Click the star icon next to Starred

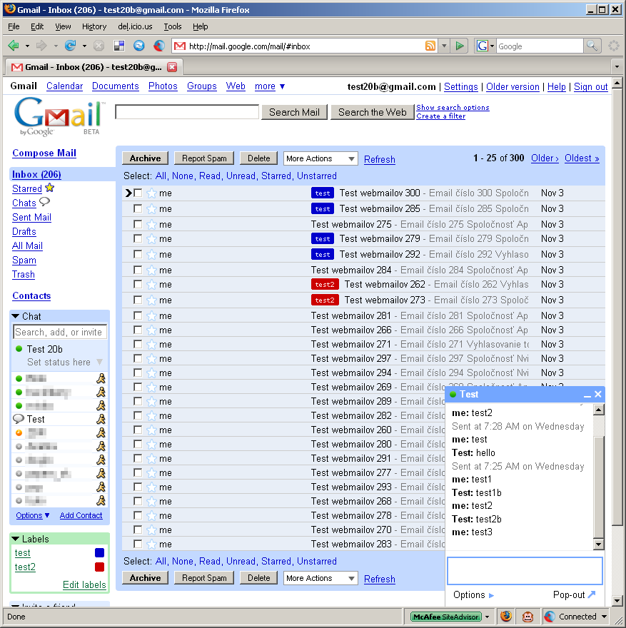pos(50,188)
